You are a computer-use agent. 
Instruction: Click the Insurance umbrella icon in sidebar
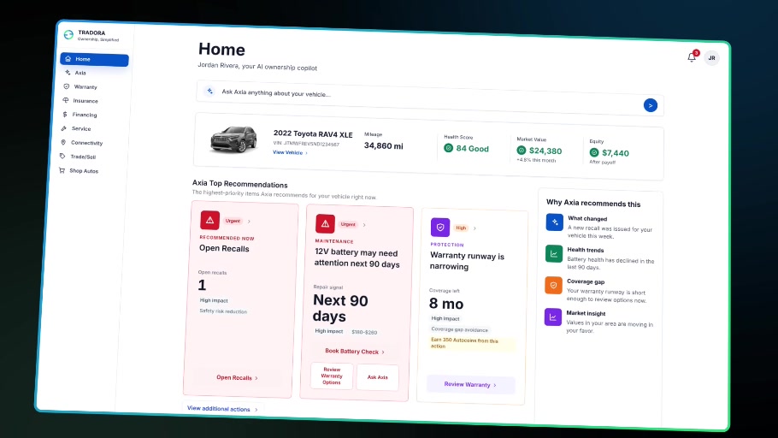tap(66, 100)
